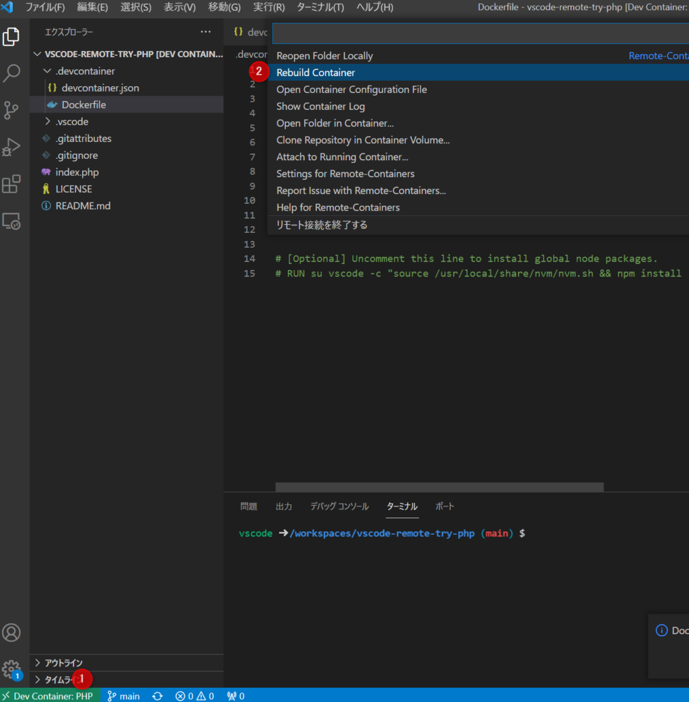Open Explorer more actions ellipsis
This screenshot has width=689, height=702.
pos(205,32)
